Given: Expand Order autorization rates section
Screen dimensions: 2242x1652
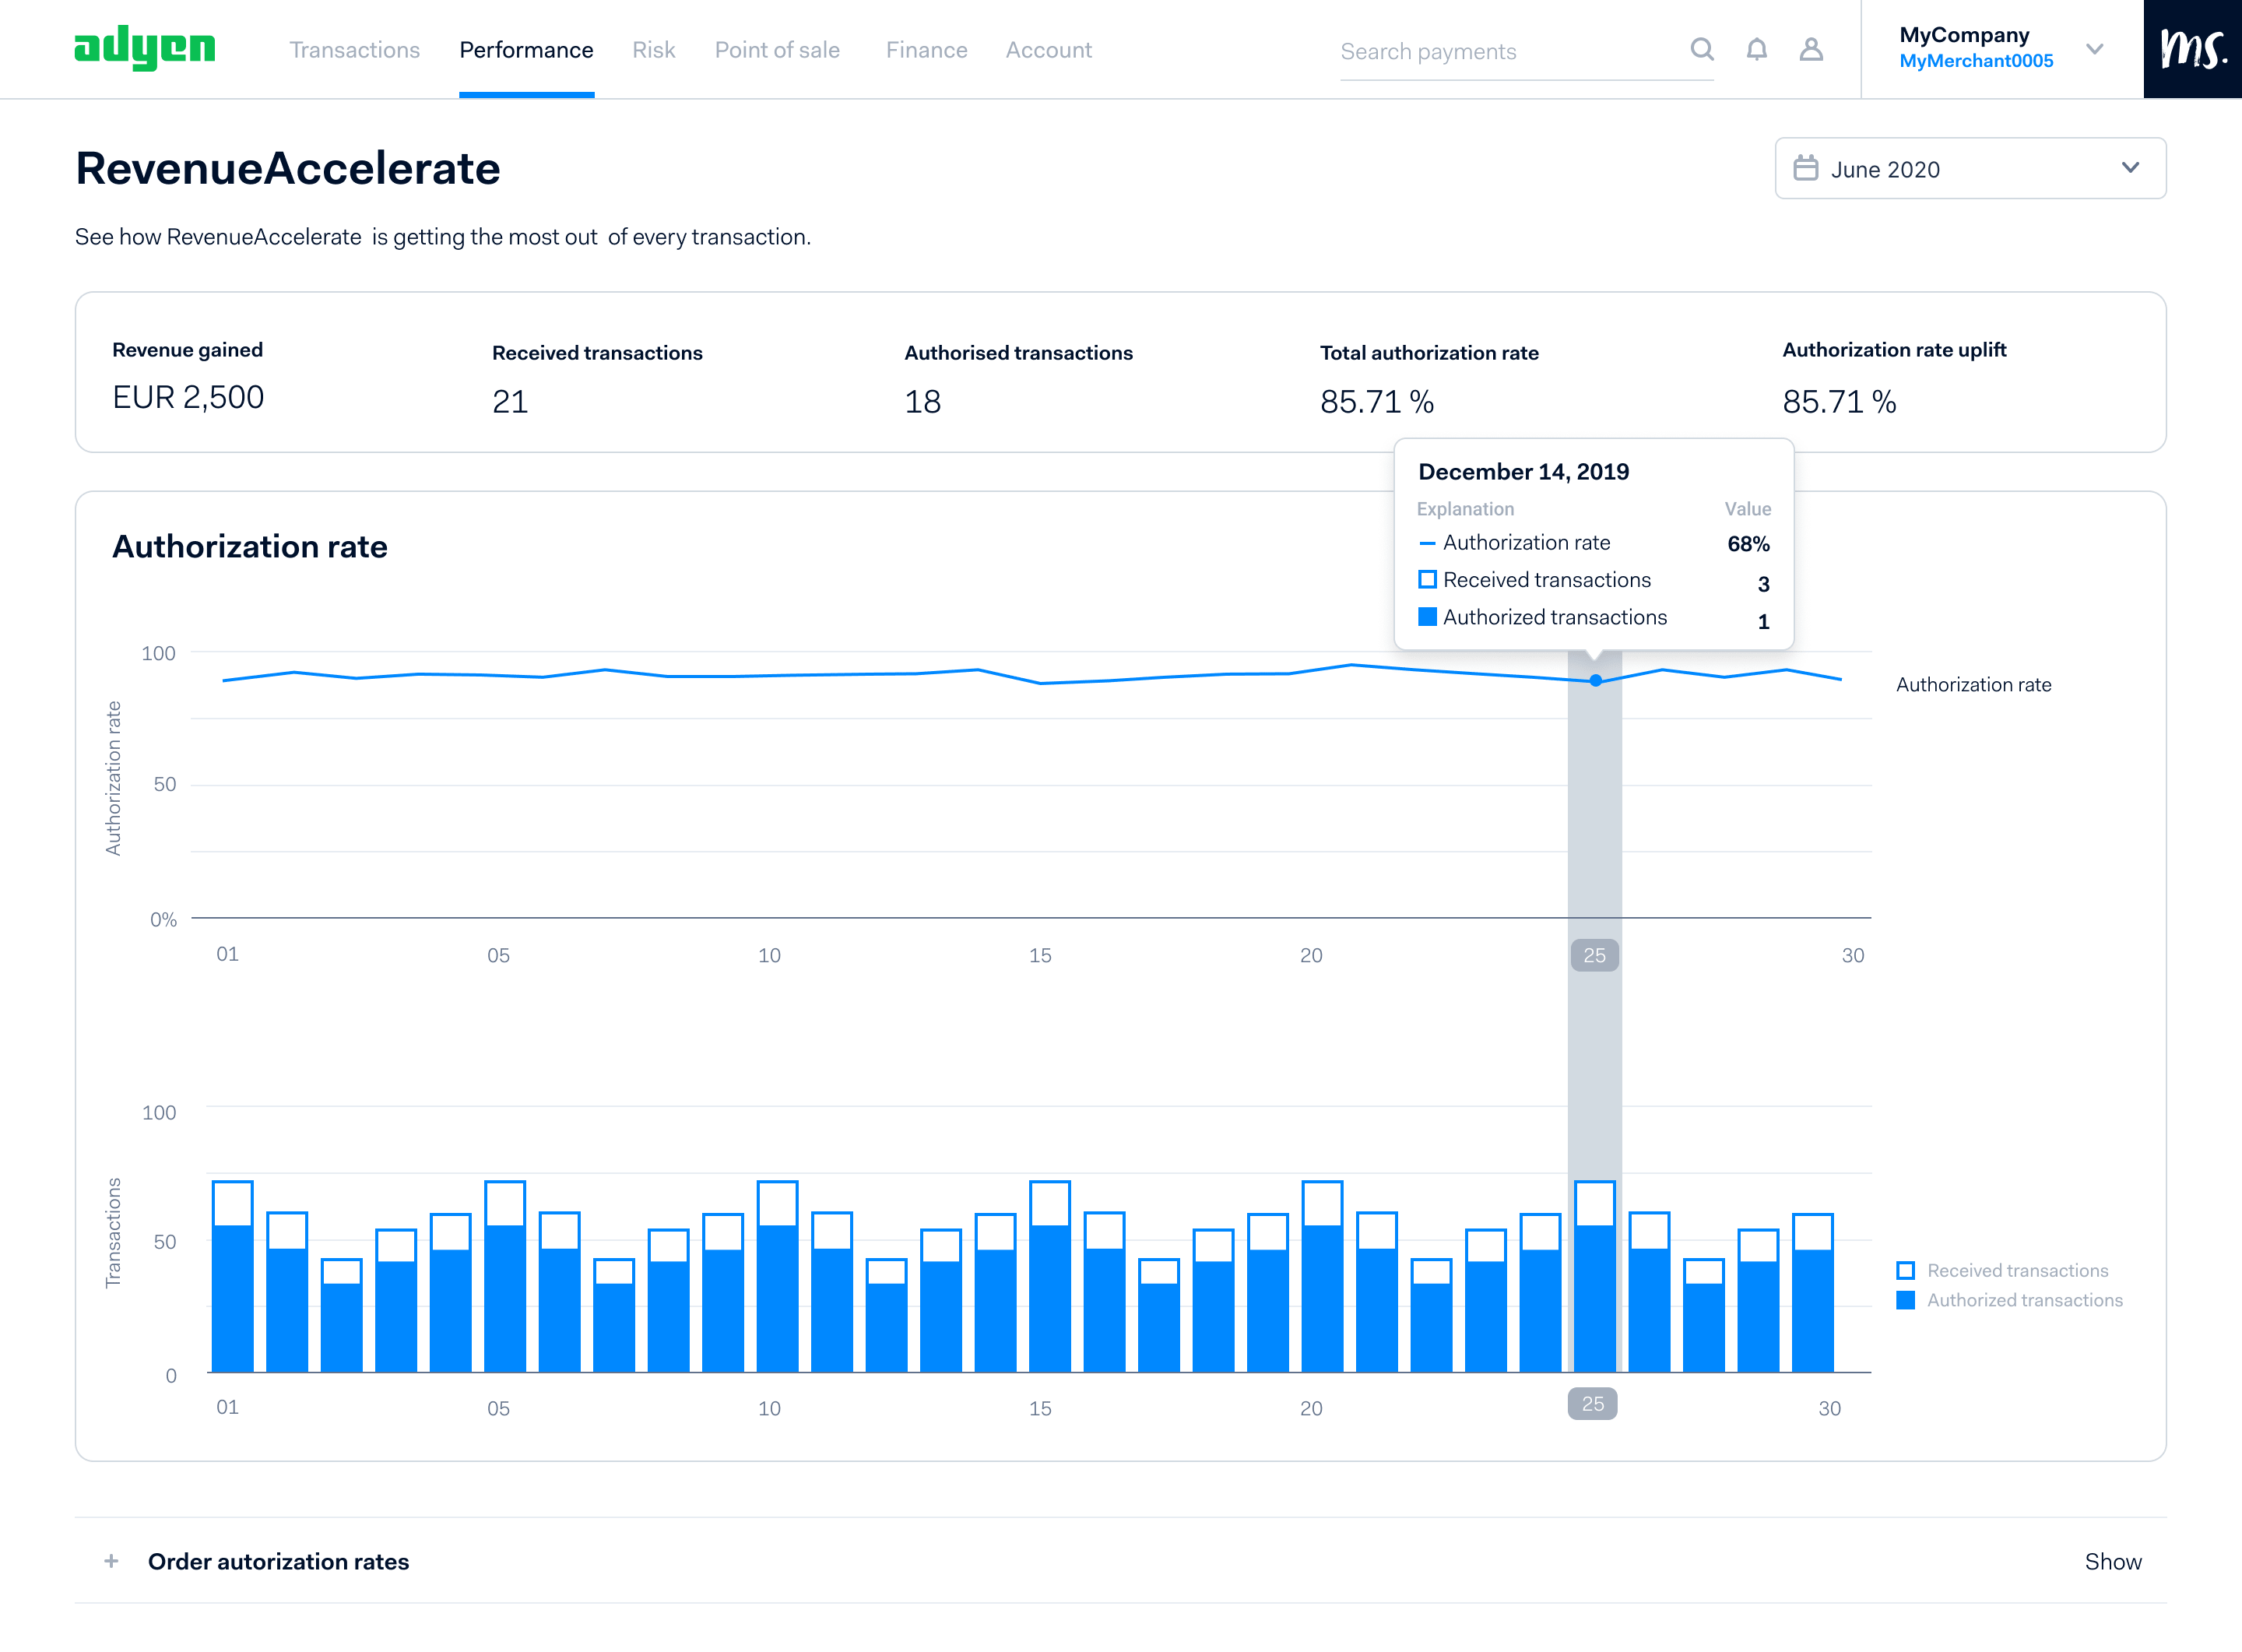Looking at the screenshot, I should 1121,1561.
